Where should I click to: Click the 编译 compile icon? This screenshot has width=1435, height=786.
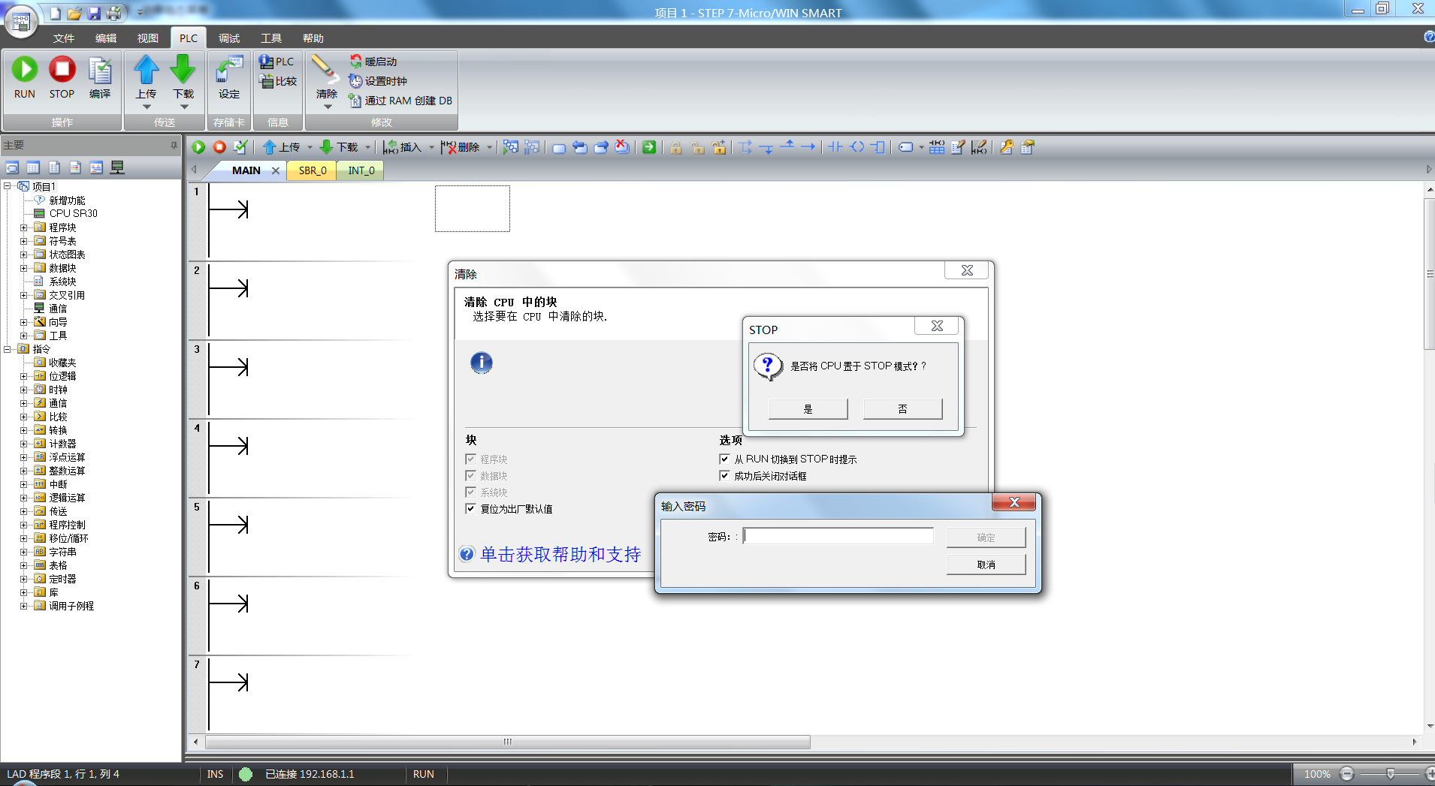(99, 71)
